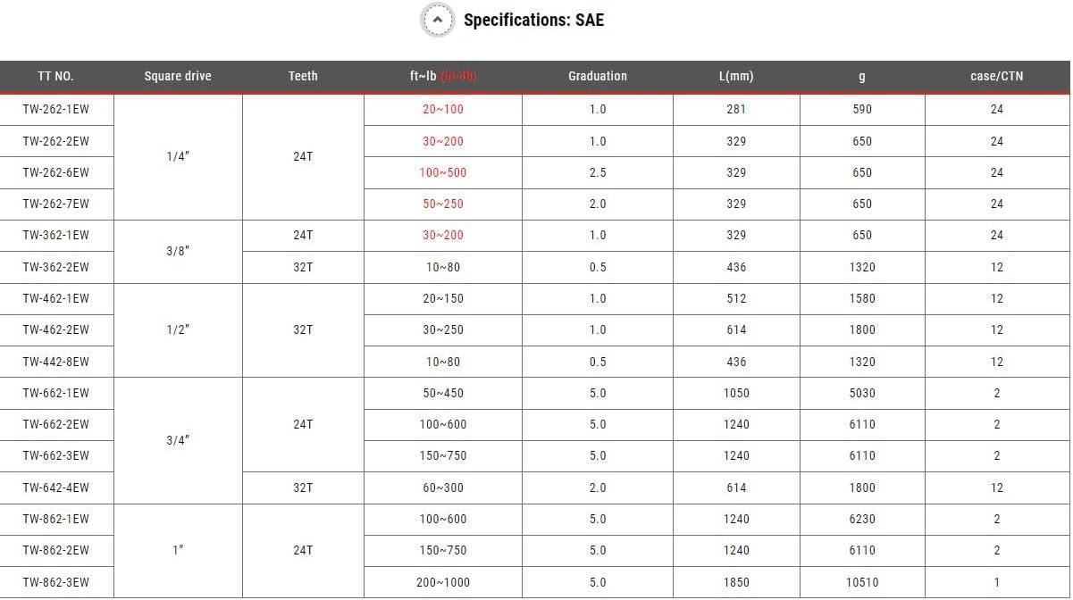The image size is (1073, 600).
Task: Select the Square drive column header
Action: pyautogui.click(x=178, y=77)
